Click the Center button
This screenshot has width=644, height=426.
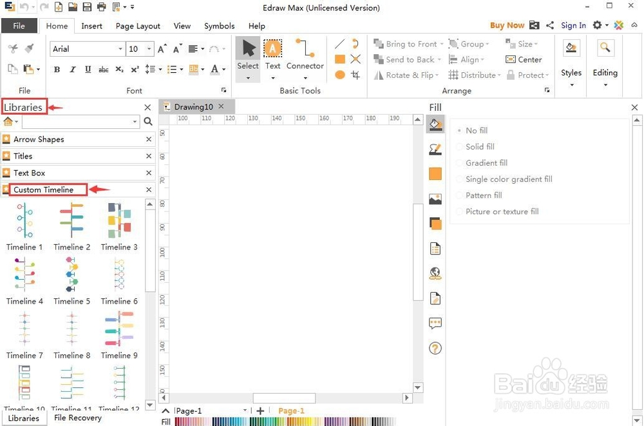pyautogui.click(x=524, y=60)
